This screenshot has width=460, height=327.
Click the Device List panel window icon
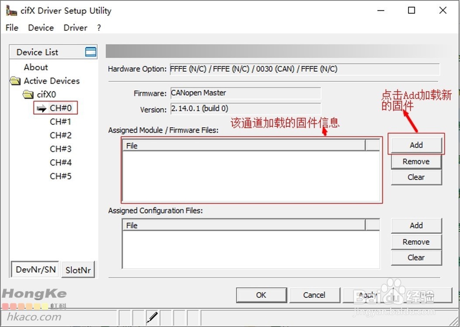[x=91, y=52]
